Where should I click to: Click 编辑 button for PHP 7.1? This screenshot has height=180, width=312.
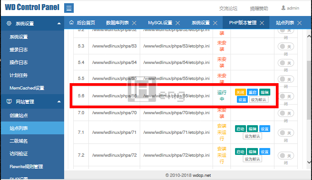pos(252,129)
